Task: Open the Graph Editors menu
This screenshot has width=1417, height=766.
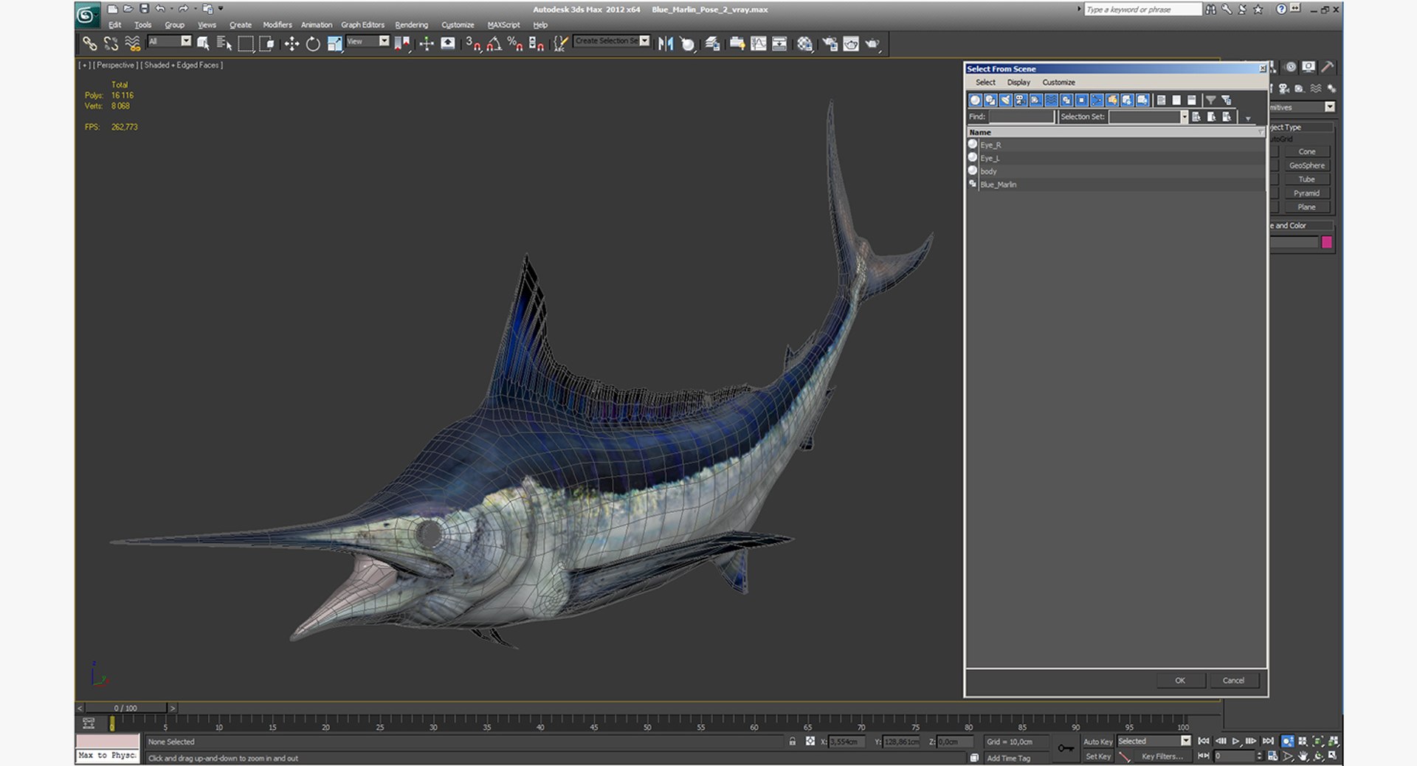Action: (362, 24)
